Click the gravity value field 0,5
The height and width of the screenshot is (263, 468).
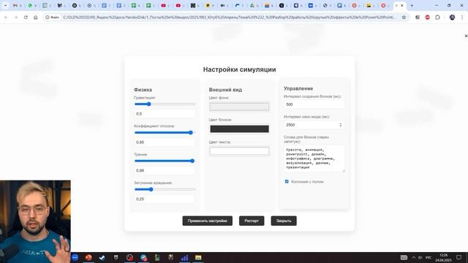(165, 114)
